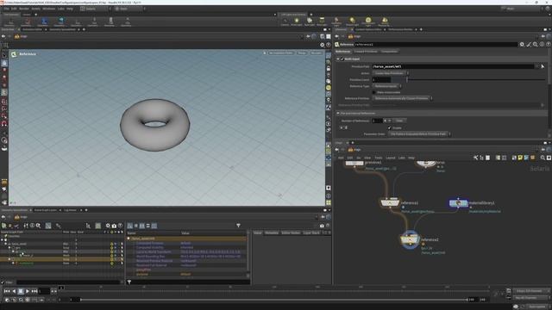
Task: Click the primitive path selector arrow icon
Action: (x=543, y=66)
